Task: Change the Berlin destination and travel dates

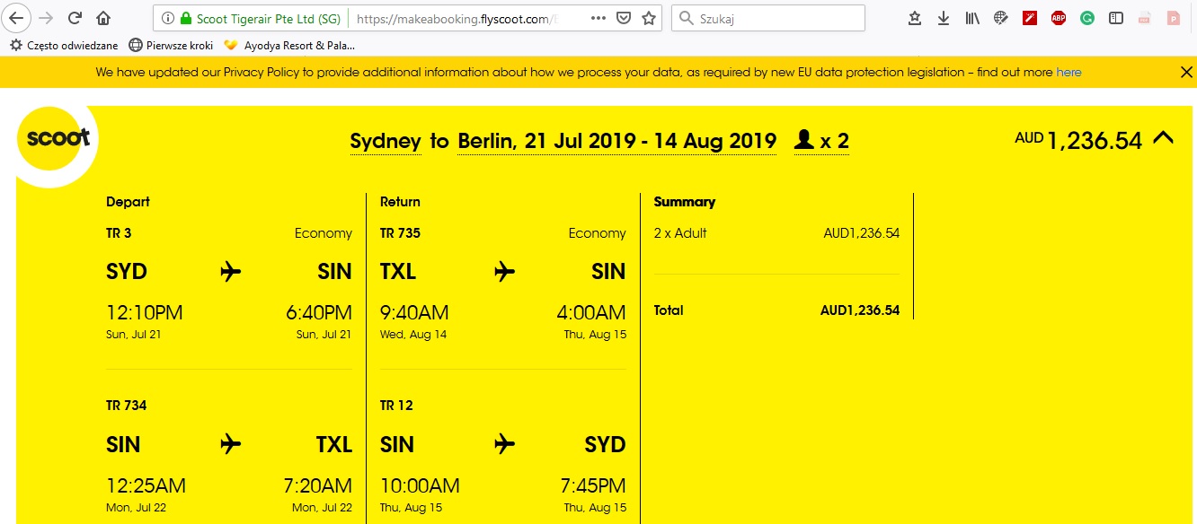Action: [x=616, y=141]
